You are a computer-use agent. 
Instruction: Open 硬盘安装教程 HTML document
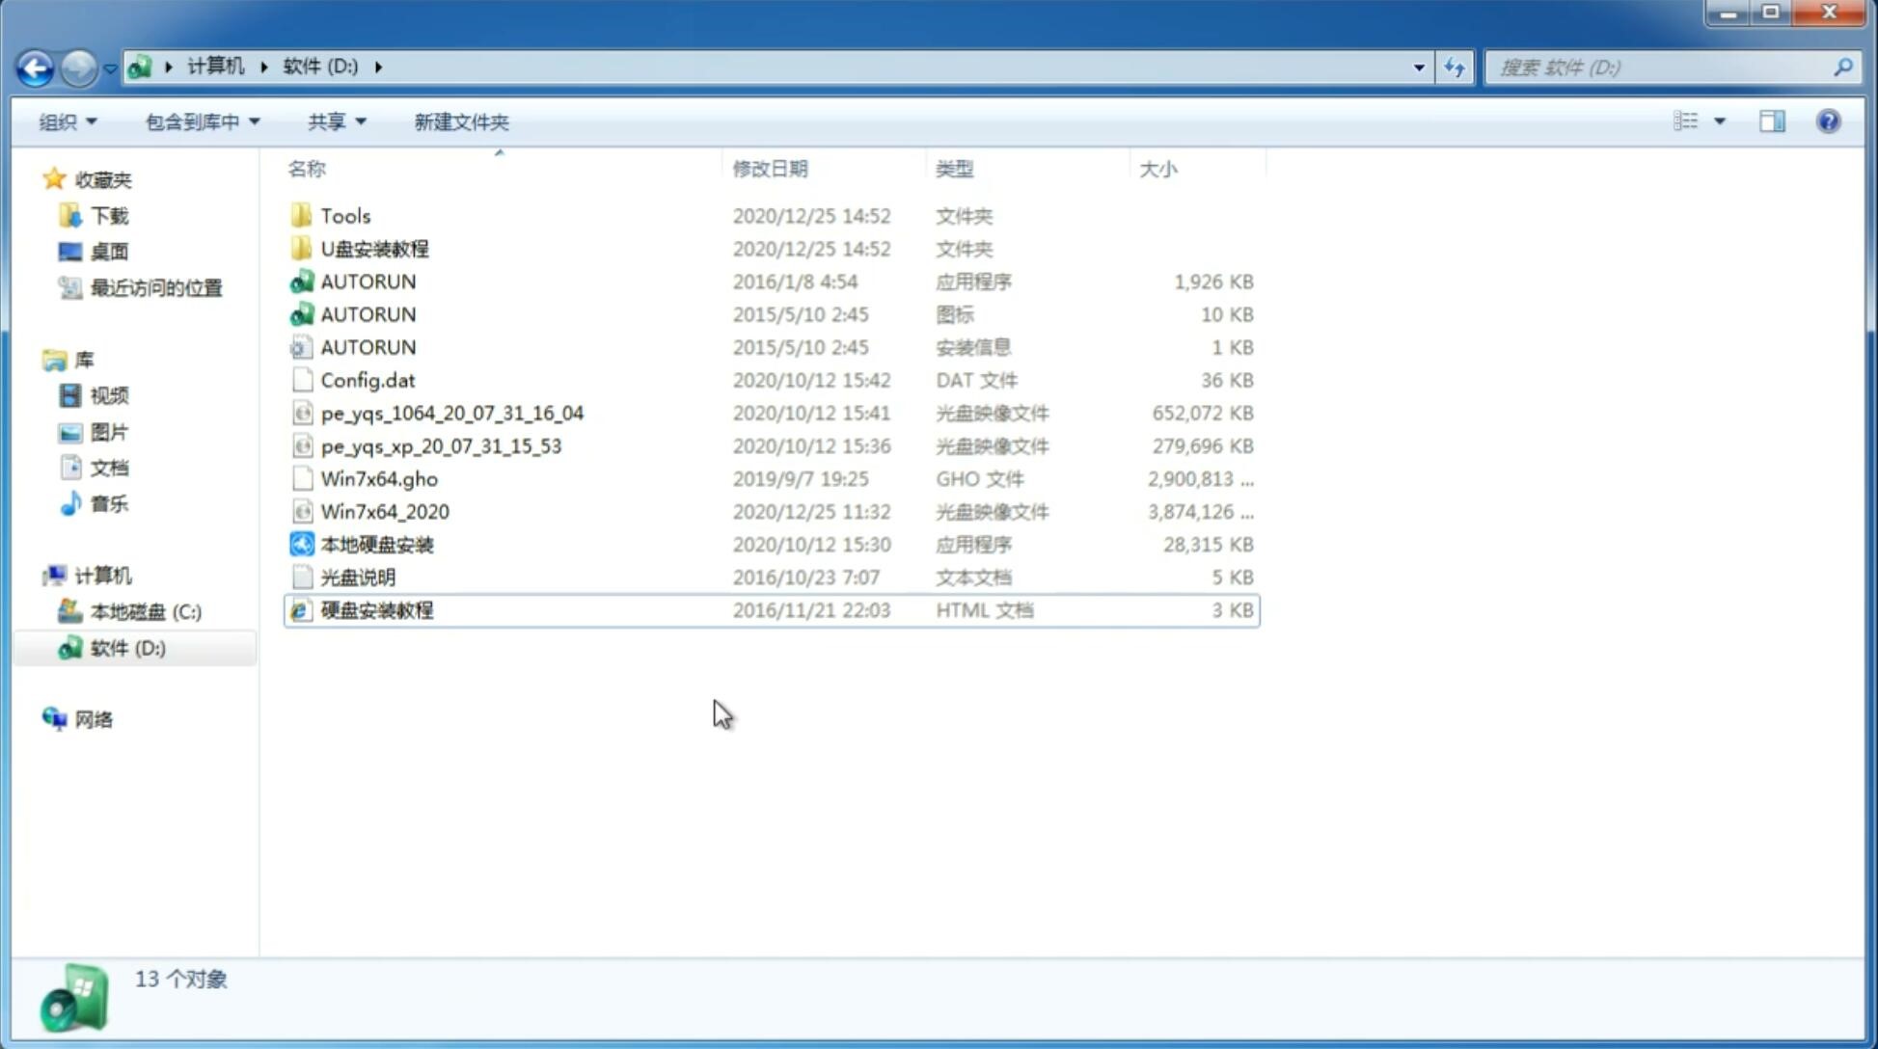click(x=376, y=609)
